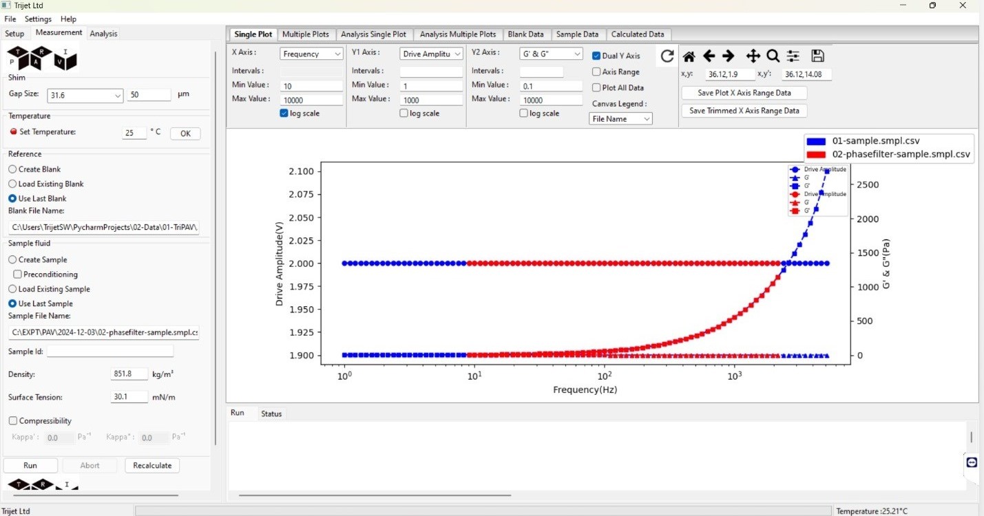Select the Create Blank radio button
The height and width of the screenshot is (516, 984).
pyautogui.click(x=12, y=169)
